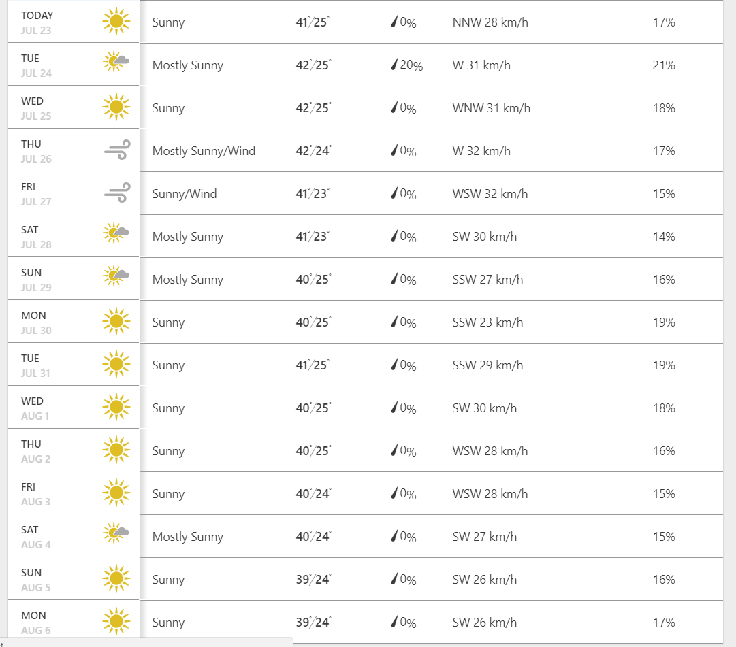The width and height of the screenshot is (736, 647).
Task: Click the partly cloudy icon for Sun Jul 29
Action: tap(116, 278)
